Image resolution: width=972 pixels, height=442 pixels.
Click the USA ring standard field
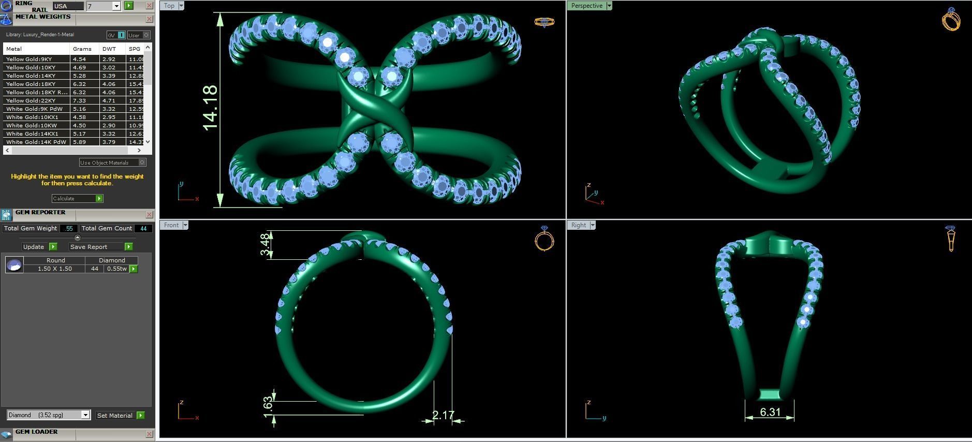[x=68, y=6]
